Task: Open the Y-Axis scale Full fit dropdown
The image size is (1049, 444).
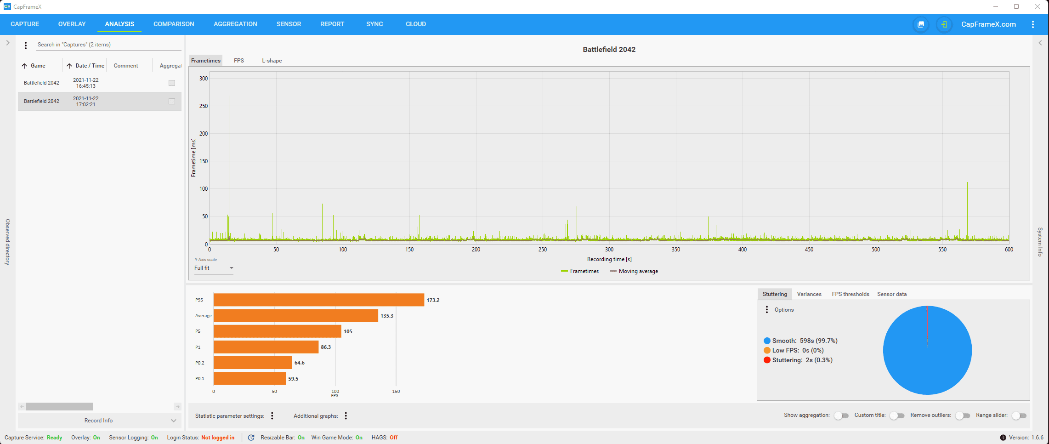Action: pos(214,268)
